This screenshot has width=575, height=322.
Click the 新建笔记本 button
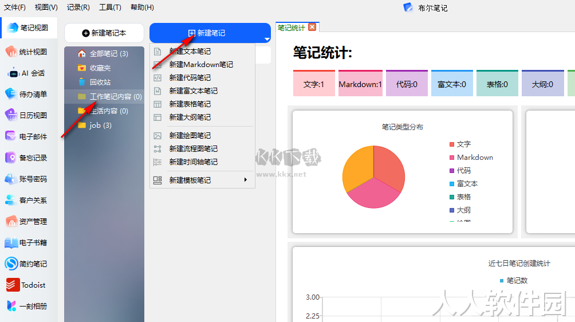pos(104,33)
